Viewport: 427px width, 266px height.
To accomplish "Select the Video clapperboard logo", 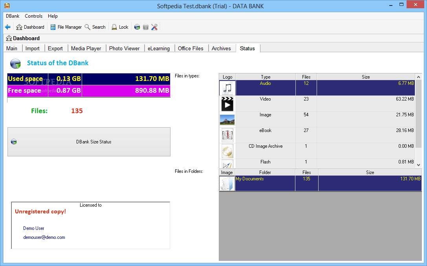I will click(227, 103).
